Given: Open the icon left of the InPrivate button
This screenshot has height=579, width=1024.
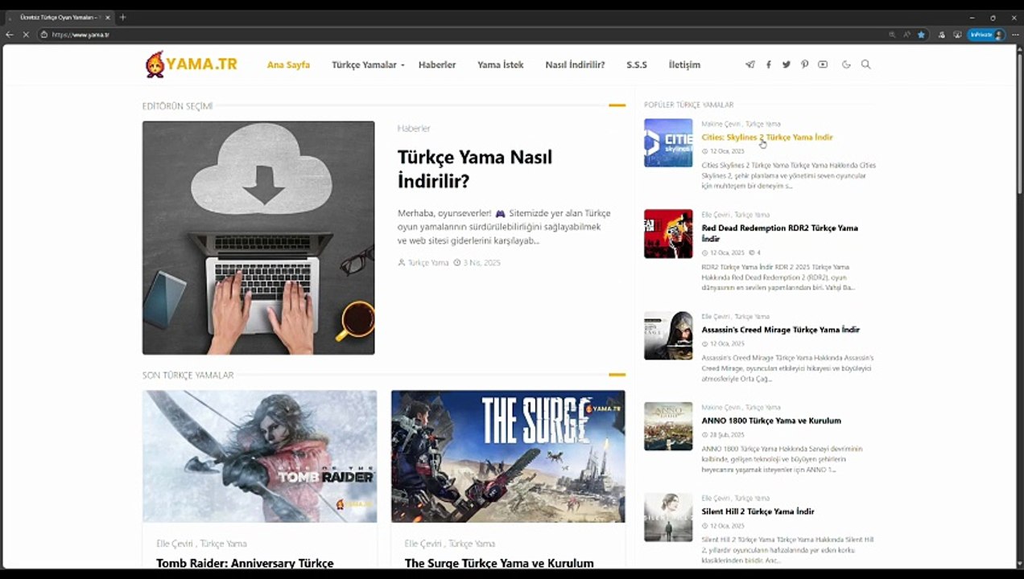Looking at the screenshot, I should (957, 35).
